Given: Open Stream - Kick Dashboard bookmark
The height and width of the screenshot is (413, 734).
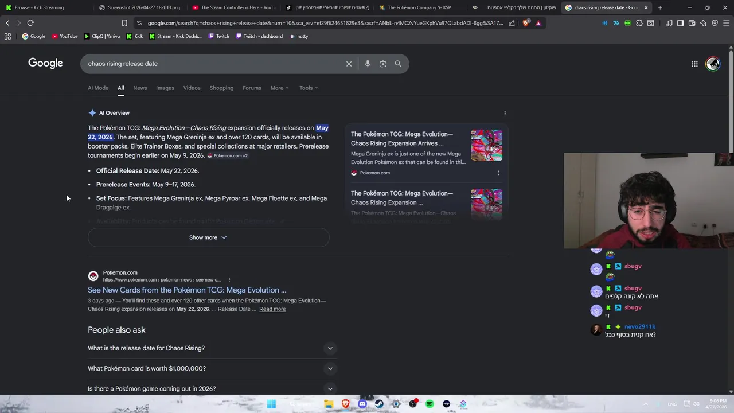Looking at the screenshot, I should 175,36.
